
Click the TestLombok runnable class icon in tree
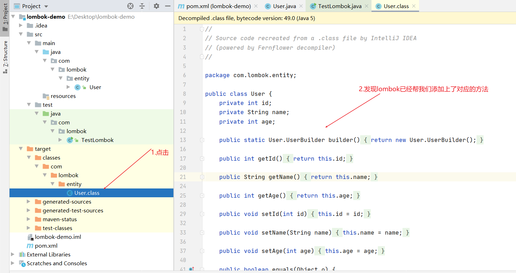pos(70,140)
